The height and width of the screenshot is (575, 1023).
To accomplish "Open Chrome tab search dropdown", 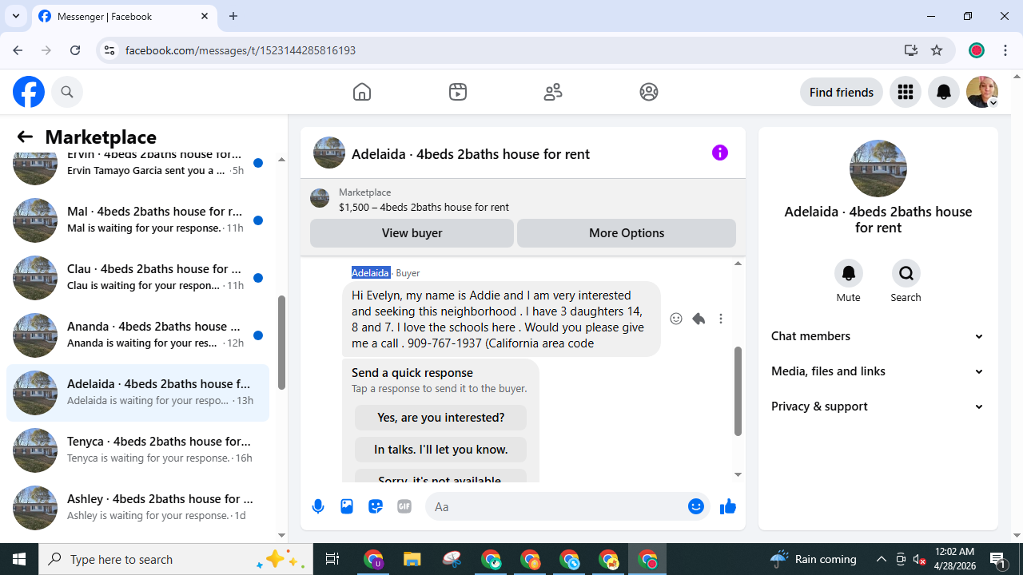I will (16, 16).
